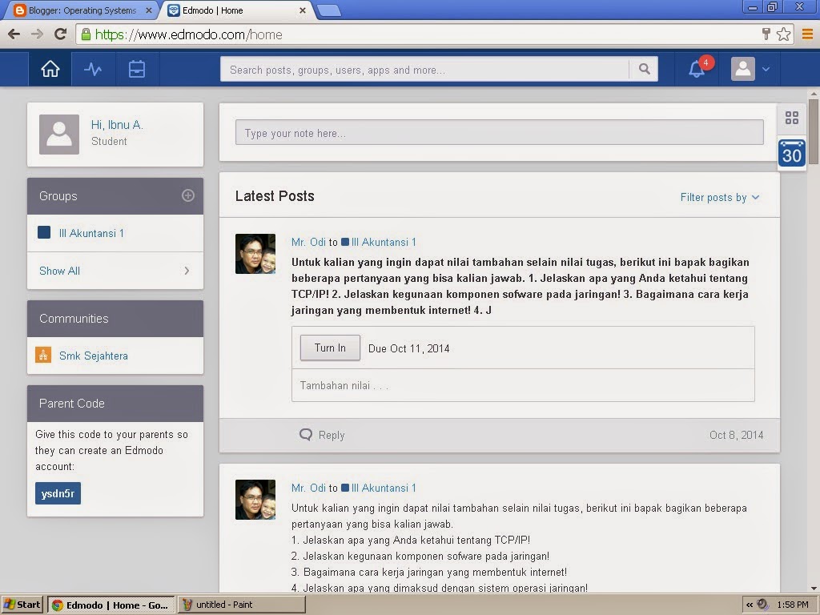The height and width of the screenshot is (615, 820).
Task: Click the Communities panel header
Action: pyautogui.click(x=115, y=319)
